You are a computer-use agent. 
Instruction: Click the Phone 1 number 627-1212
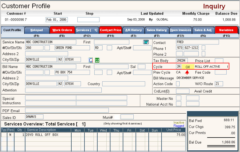point(191,48)
